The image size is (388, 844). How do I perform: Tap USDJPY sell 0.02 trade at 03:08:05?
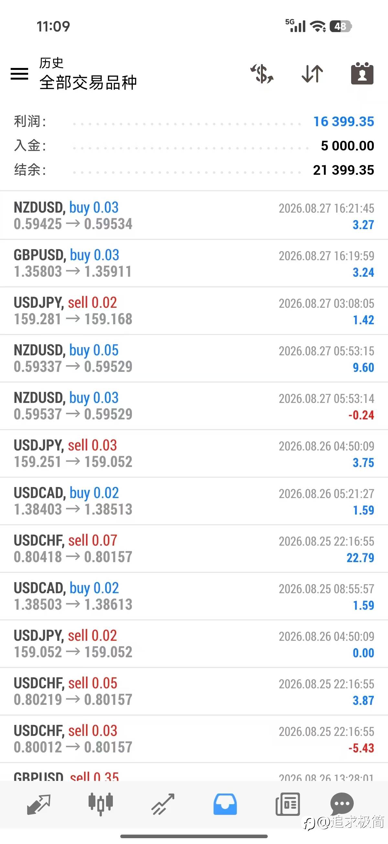click(194, 311)
